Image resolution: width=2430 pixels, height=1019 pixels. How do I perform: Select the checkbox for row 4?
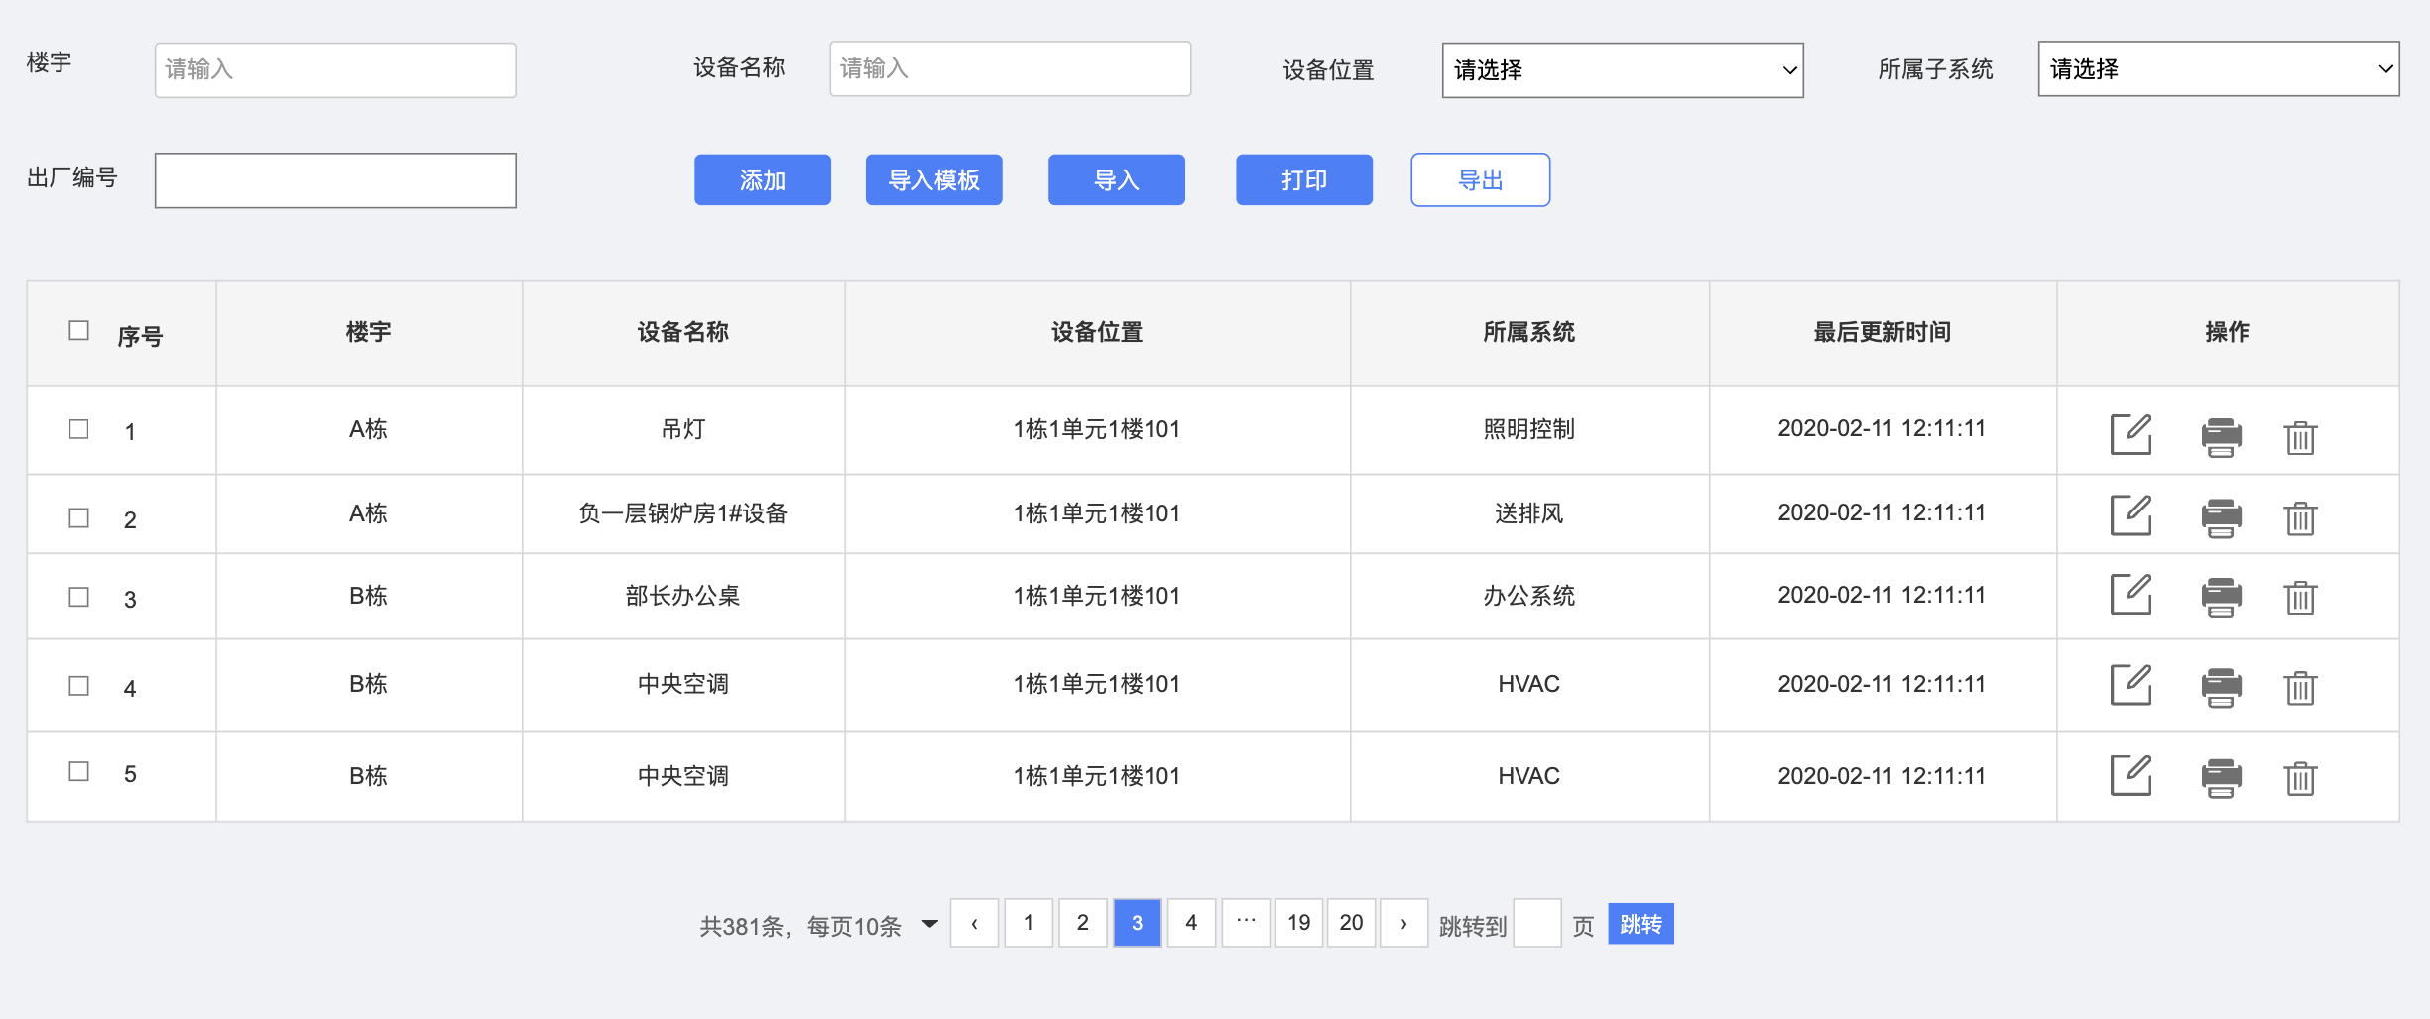click(x=78, y=686)
